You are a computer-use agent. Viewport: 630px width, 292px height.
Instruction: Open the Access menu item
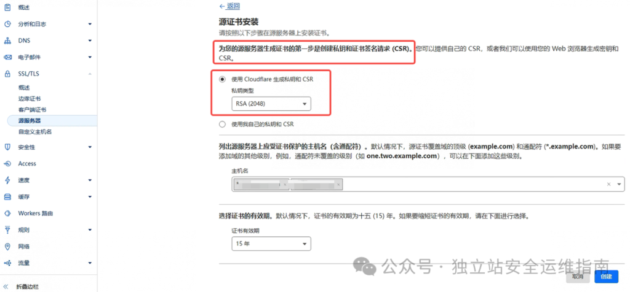pyautogui.click(x=27, y=163)
